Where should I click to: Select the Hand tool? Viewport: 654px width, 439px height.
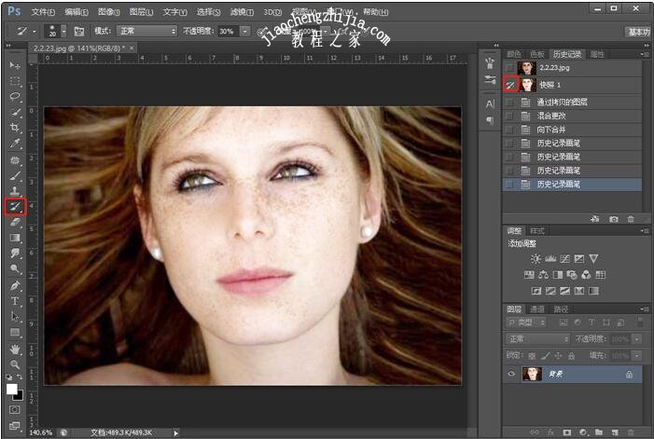(15, 349)
